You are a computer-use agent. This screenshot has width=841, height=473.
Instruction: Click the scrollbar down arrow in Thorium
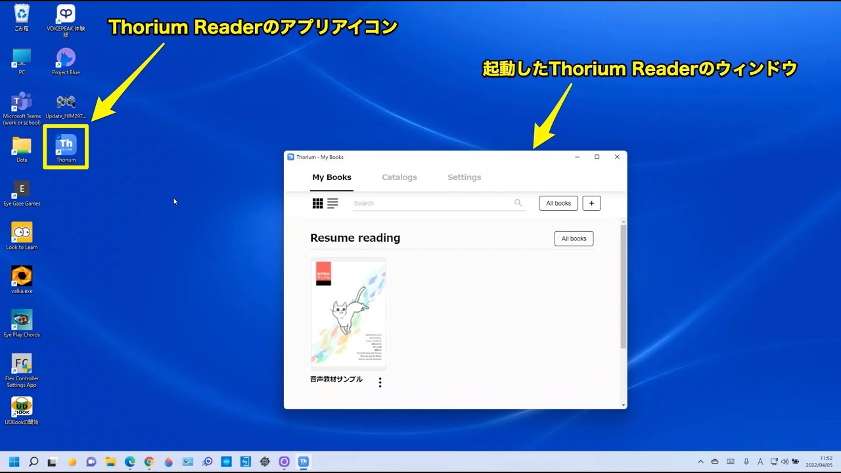pyautogui.click(x=624, y=405)
